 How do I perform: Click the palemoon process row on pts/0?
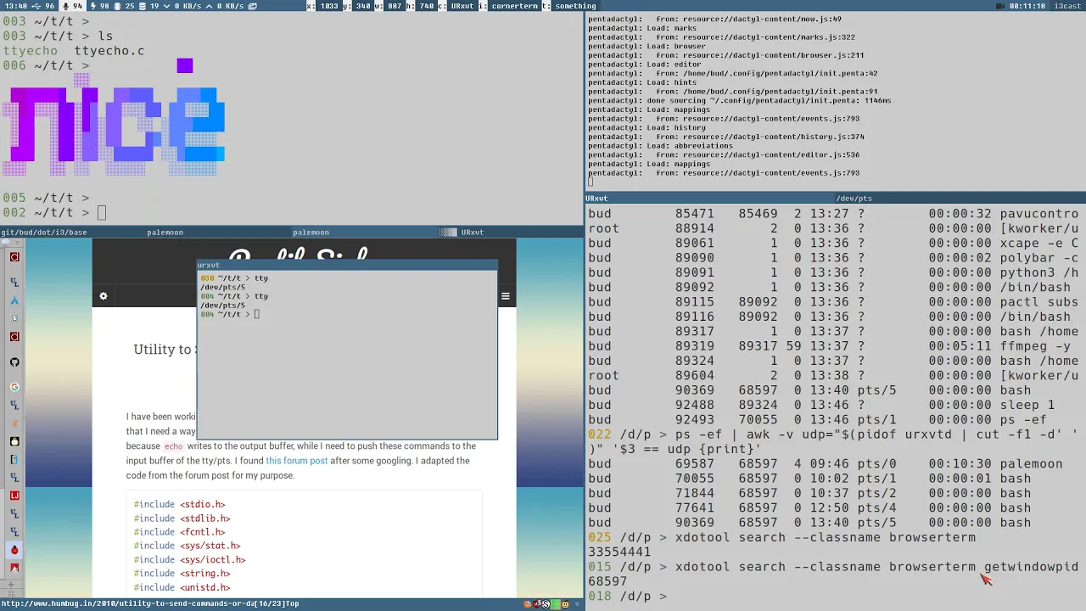[x=826, y=464]
